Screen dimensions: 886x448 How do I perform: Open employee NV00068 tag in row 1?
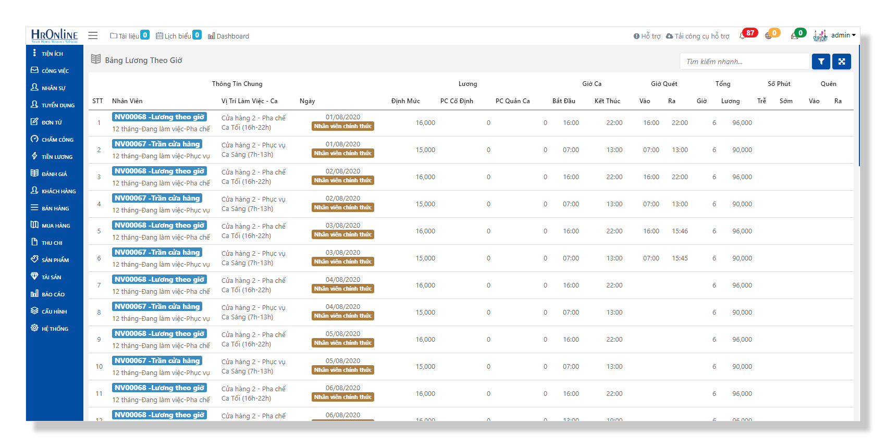point(159,117)
